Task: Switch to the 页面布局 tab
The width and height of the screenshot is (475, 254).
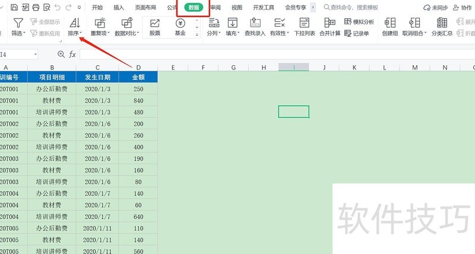Action: 145,8
